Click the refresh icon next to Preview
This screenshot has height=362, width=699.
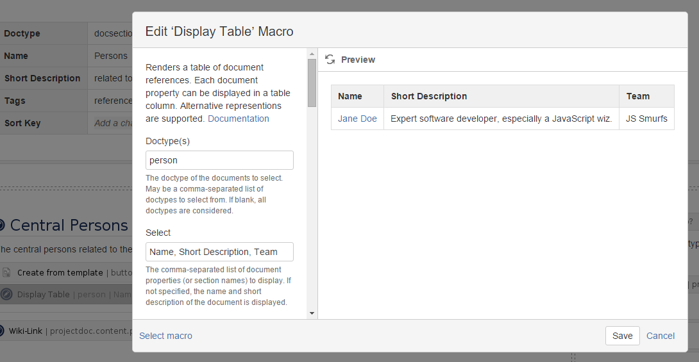[330, 60]
